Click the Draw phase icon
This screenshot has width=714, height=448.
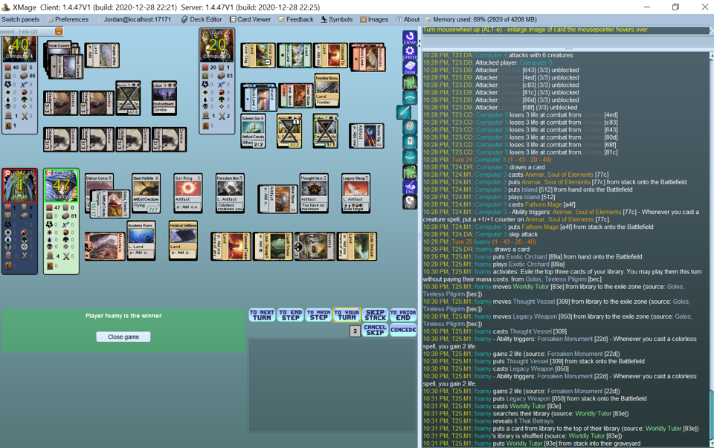[409, 68]
